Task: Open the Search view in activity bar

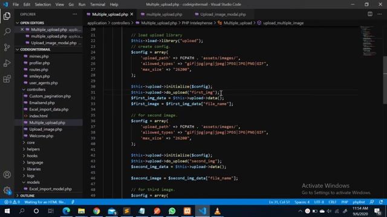Action: (x=7, y=31)
